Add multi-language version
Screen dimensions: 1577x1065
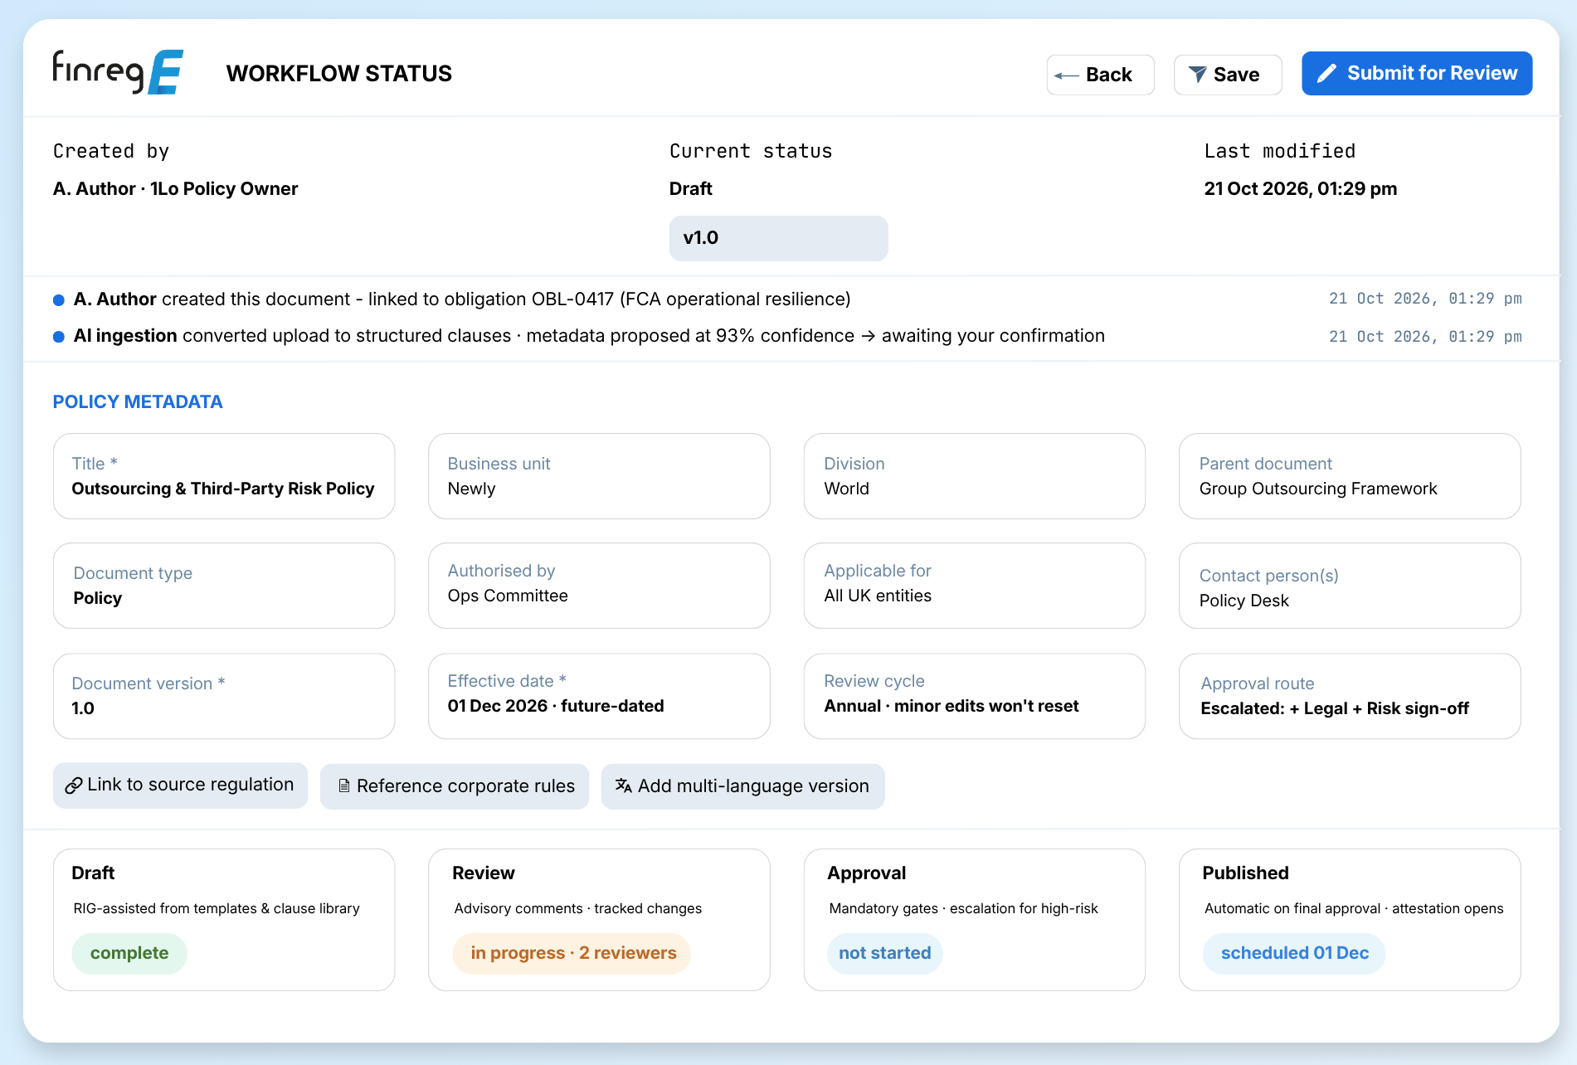tap(742, 785)
